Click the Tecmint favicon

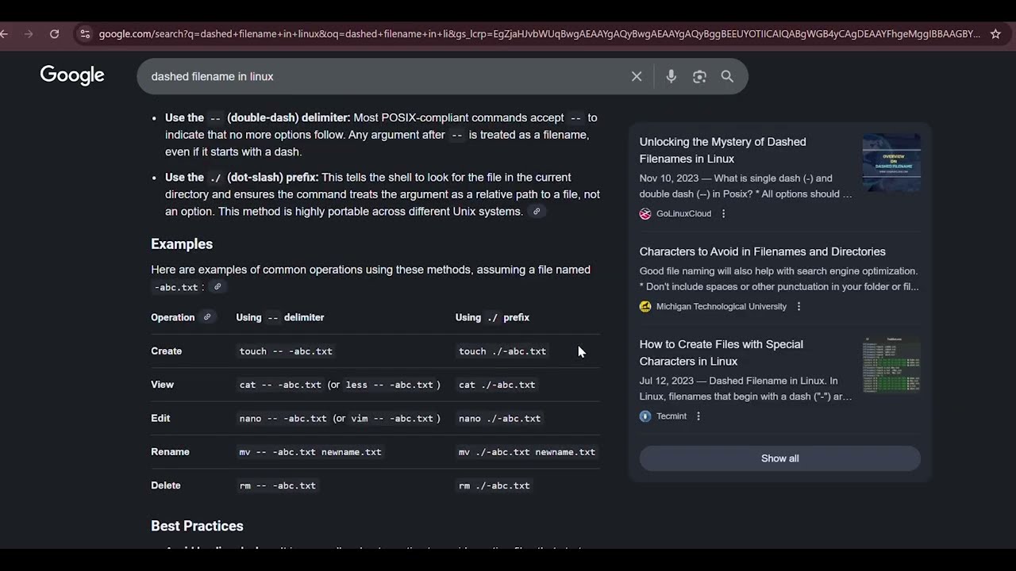pos(645,416)
